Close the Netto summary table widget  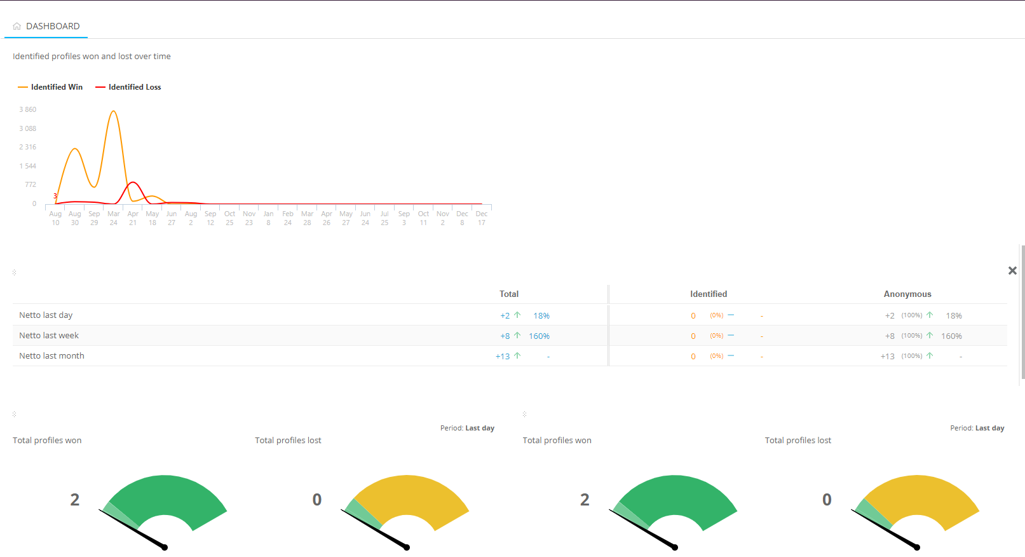pos(1012,271)
